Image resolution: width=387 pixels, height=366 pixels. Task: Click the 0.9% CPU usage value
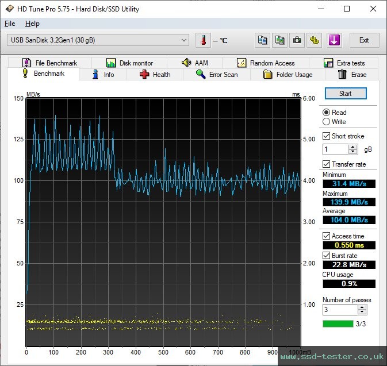[349, 284]
